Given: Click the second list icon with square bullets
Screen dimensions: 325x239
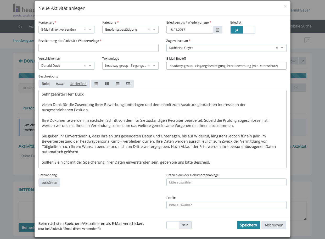Looking at the screenshot, I should click(107, 84).
